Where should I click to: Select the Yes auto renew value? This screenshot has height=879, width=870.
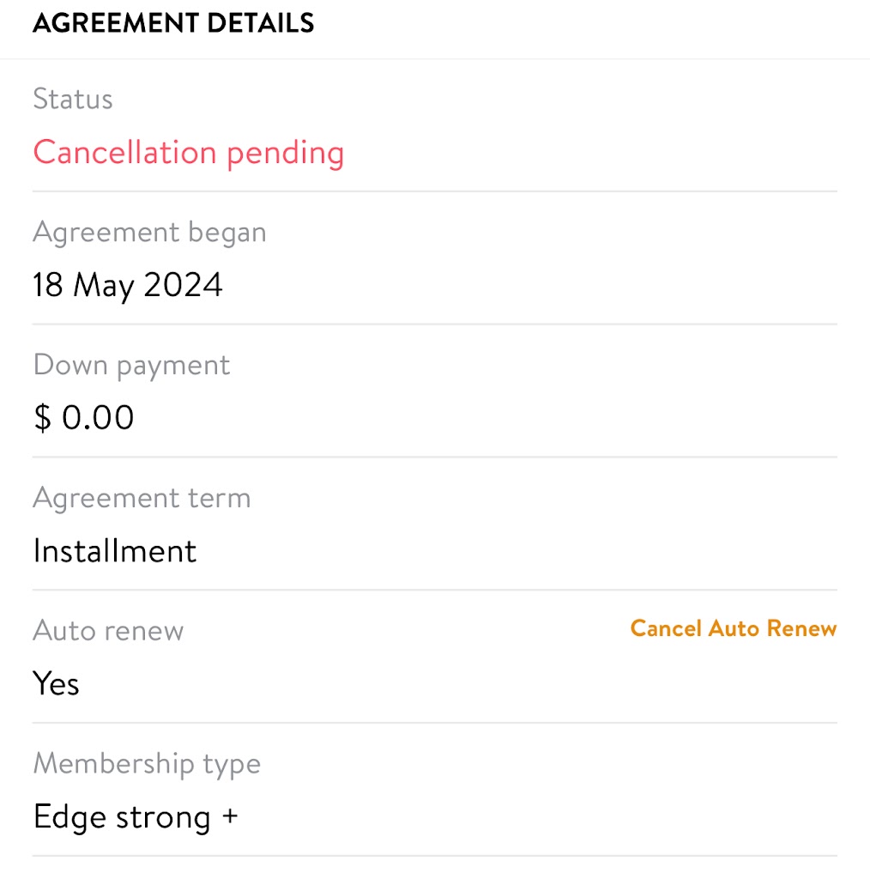tap(57, 684)
